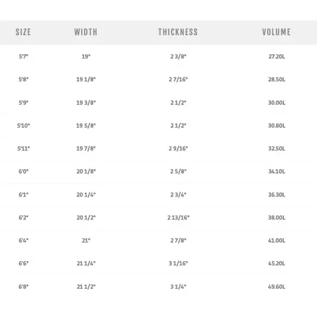Image resolution: width=317 pixels, height=317 pixels.
Task: Click the WIDTH column header
Action: click(x=86, y=32)
